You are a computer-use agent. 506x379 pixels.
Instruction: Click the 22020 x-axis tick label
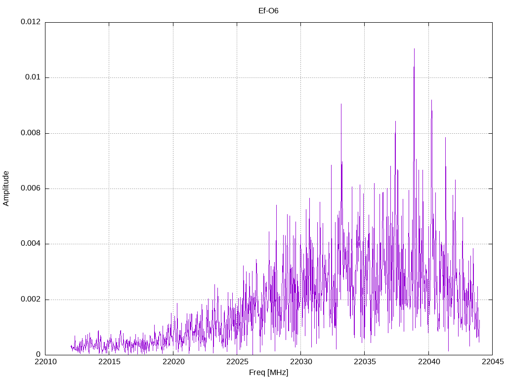click(x=173, y=362)
